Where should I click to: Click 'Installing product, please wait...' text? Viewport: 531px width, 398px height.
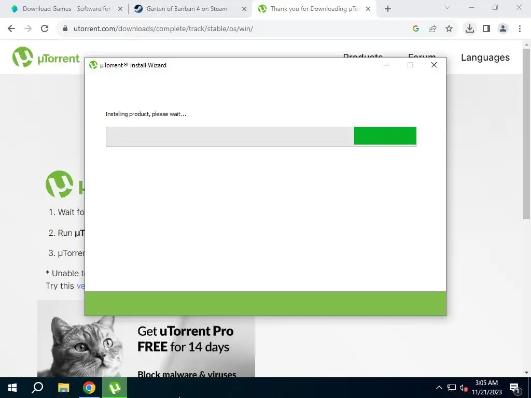146,114
